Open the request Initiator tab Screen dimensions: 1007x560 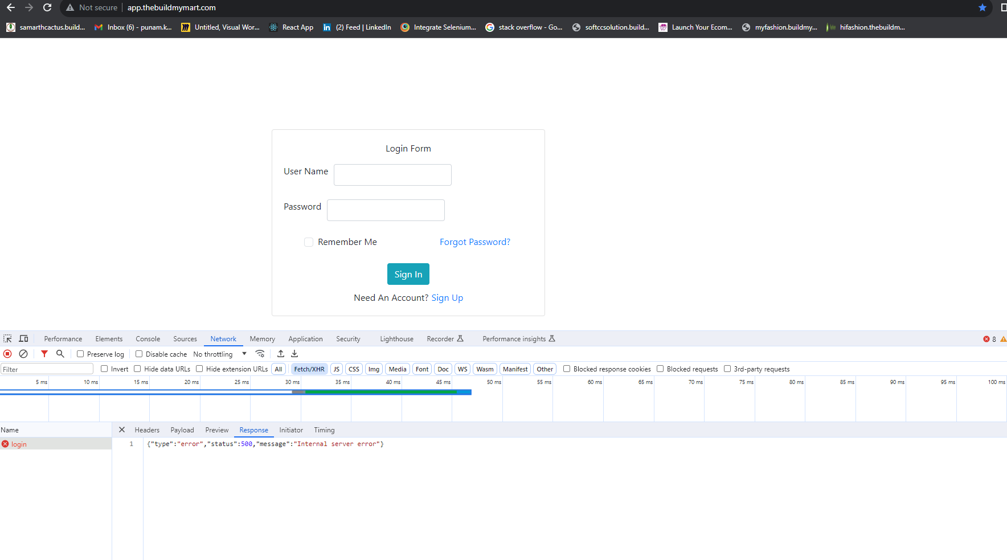[291, 430]
